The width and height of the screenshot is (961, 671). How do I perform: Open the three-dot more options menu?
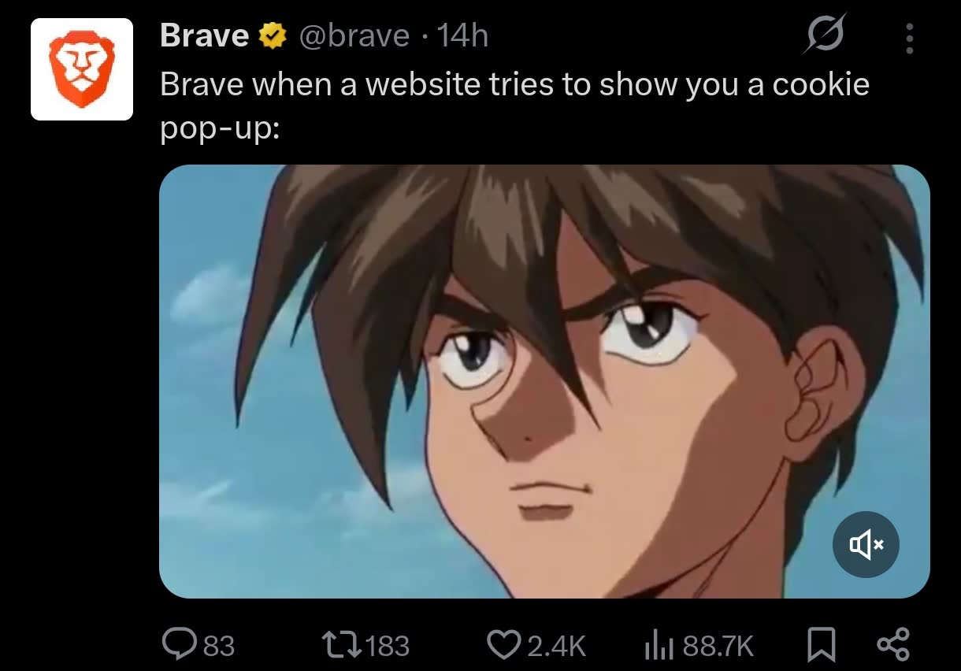910,38
